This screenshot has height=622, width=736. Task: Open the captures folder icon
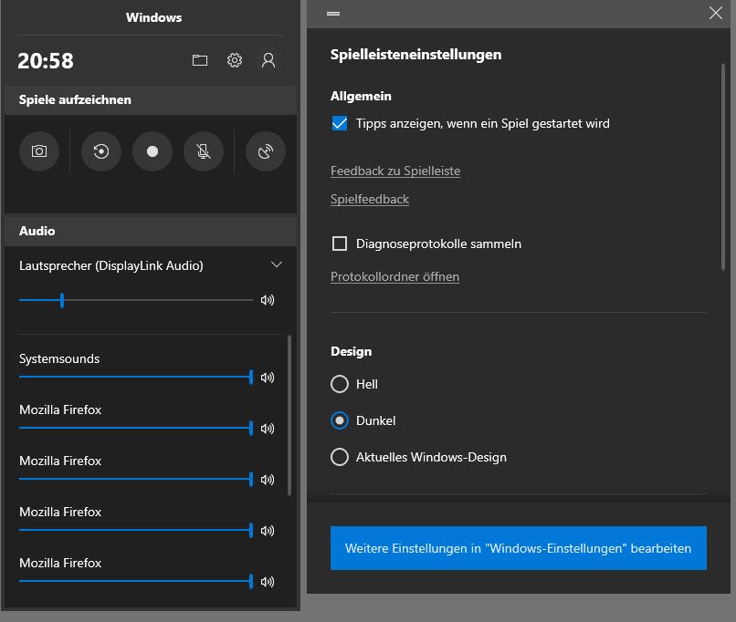coord(200,60)
